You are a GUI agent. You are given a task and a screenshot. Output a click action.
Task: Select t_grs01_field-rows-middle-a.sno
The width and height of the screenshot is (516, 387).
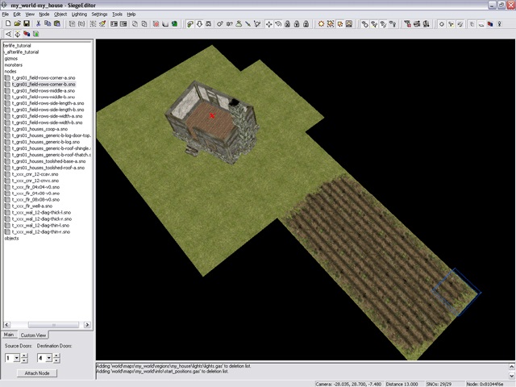[44, 90]
